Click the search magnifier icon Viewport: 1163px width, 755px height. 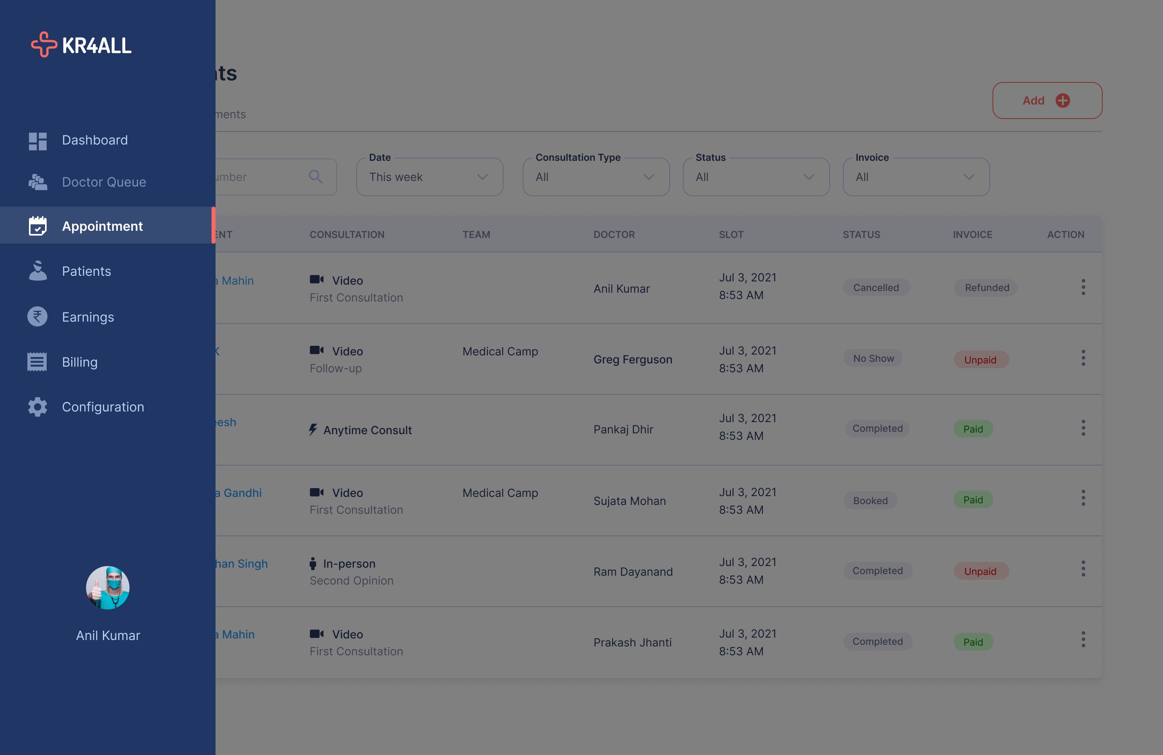tap(316, 177)
